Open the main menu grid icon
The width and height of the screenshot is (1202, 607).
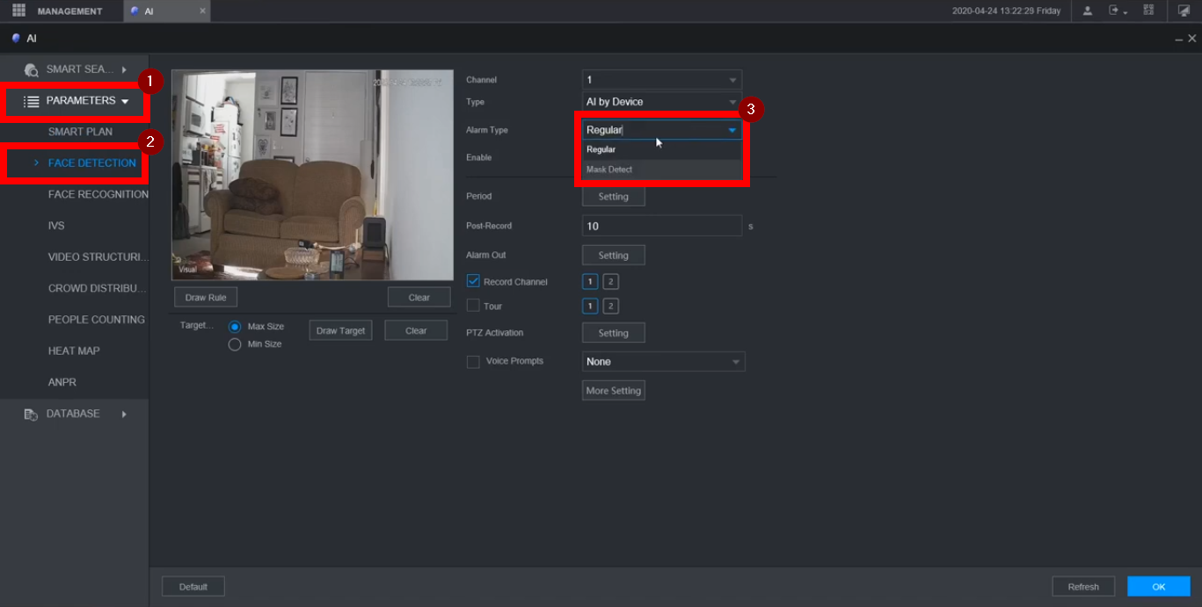click(18, 11)
